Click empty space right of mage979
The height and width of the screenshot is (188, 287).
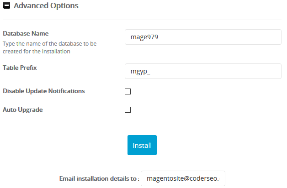(x=220, y=37)
